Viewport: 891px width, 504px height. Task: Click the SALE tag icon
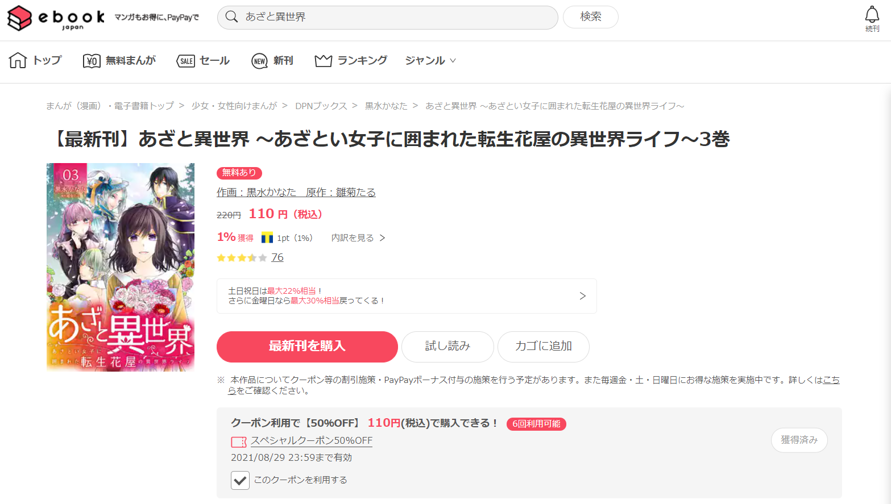[186, 61]
